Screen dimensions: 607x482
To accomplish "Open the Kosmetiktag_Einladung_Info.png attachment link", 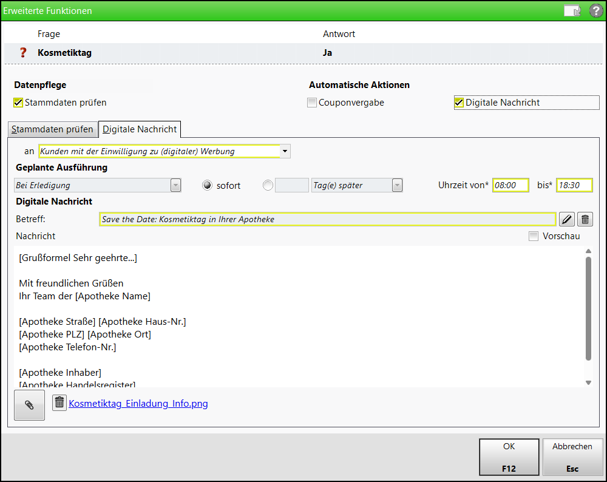I will 138,403.
